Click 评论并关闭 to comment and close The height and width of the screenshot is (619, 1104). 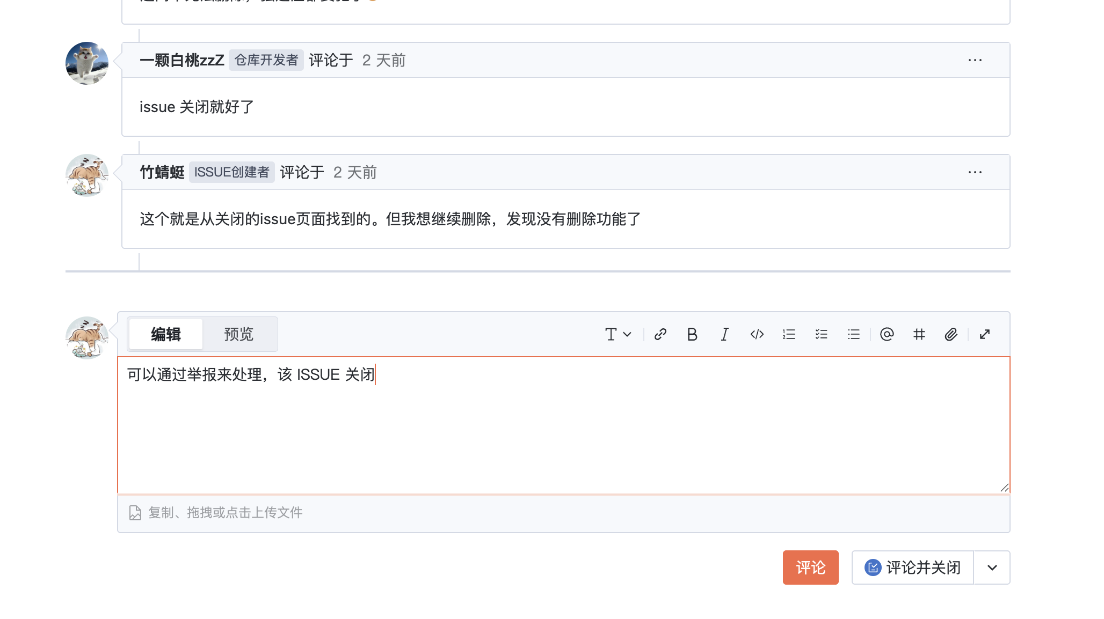(x=913, y=568)
